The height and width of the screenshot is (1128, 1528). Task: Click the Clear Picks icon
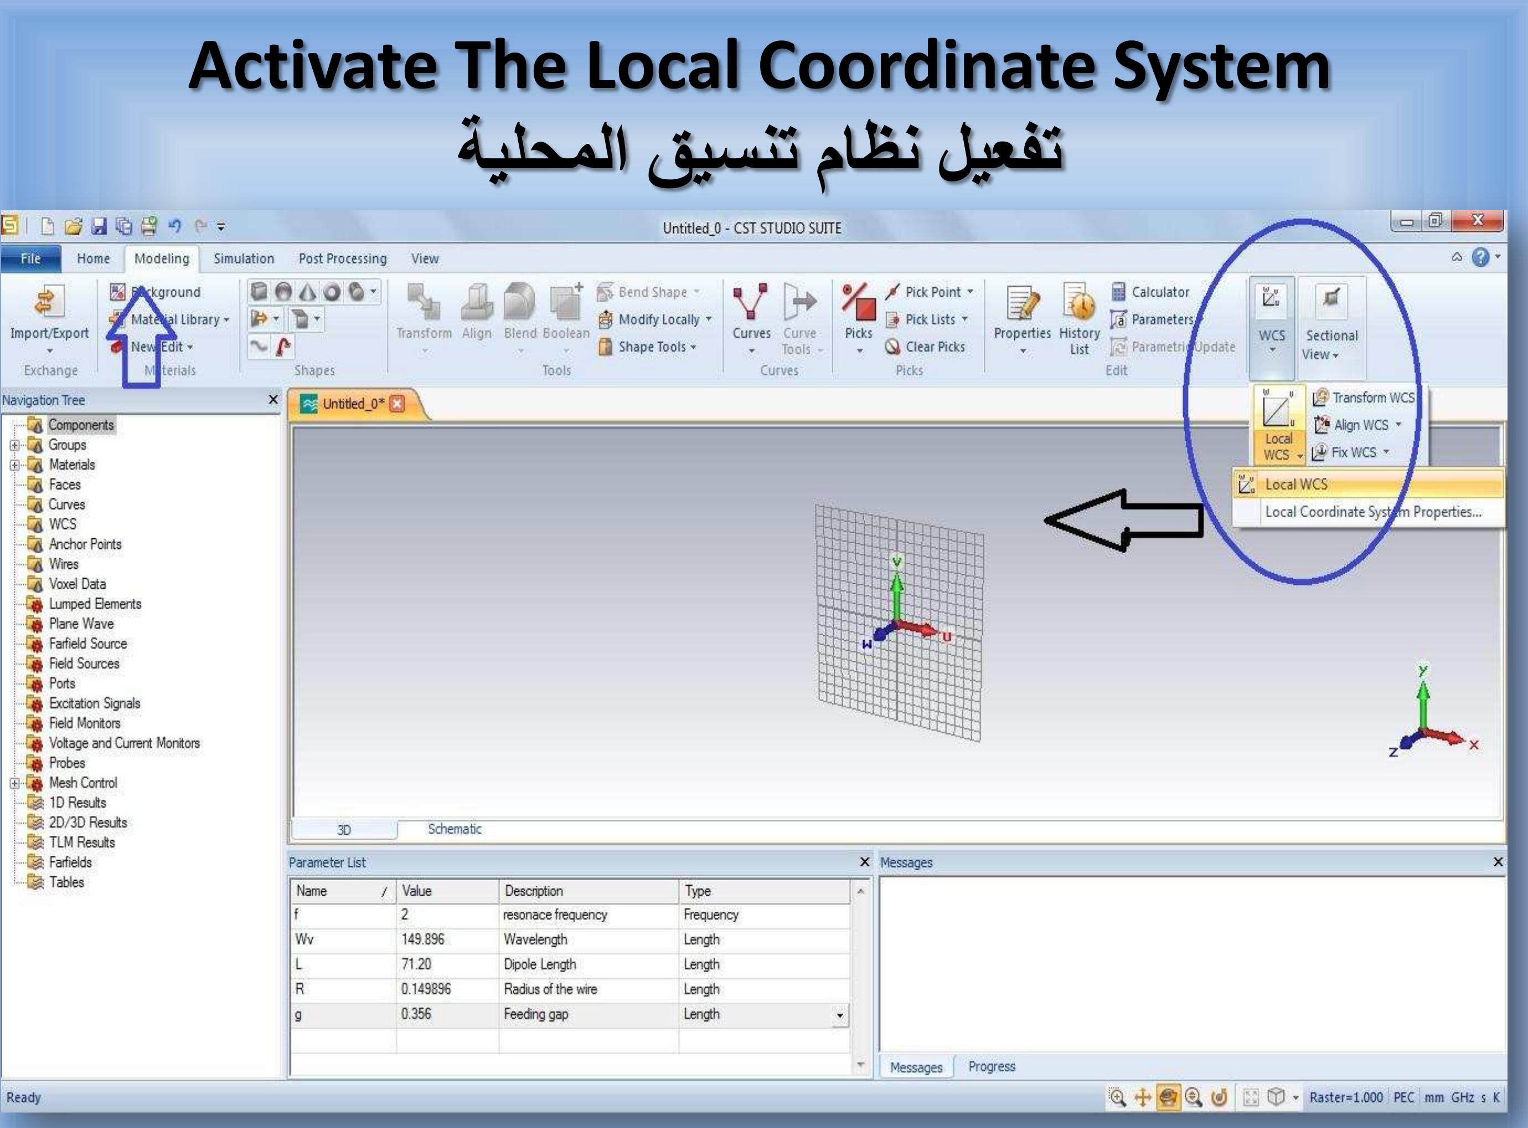click(892, 347)
